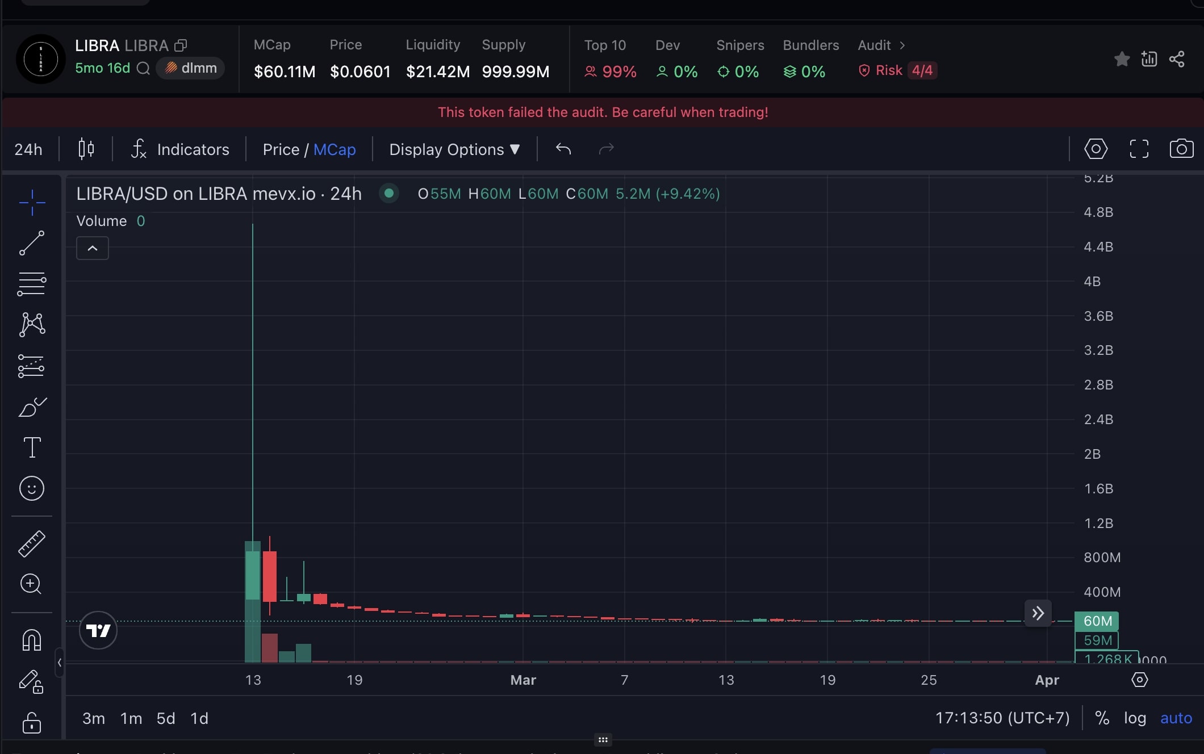Image resolution: width=1204 pixels, height=754 pixels.
Task: Select the trend line drawing tool
Action: click(32, 243)
